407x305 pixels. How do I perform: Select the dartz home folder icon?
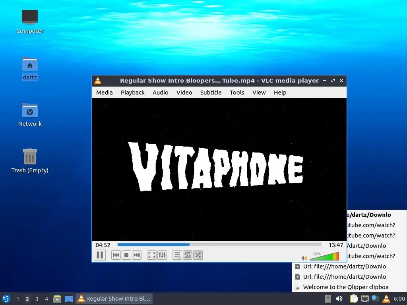(x=30, y=69)
